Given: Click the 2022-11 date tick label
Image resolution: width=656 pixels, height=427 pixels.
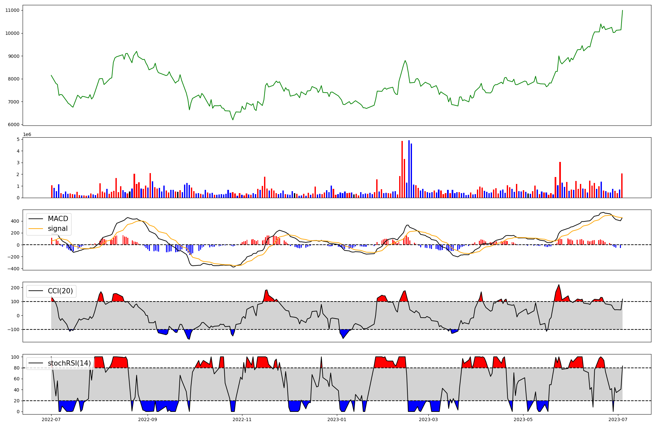Looking at the screenshot, I should tap(242, 419).
